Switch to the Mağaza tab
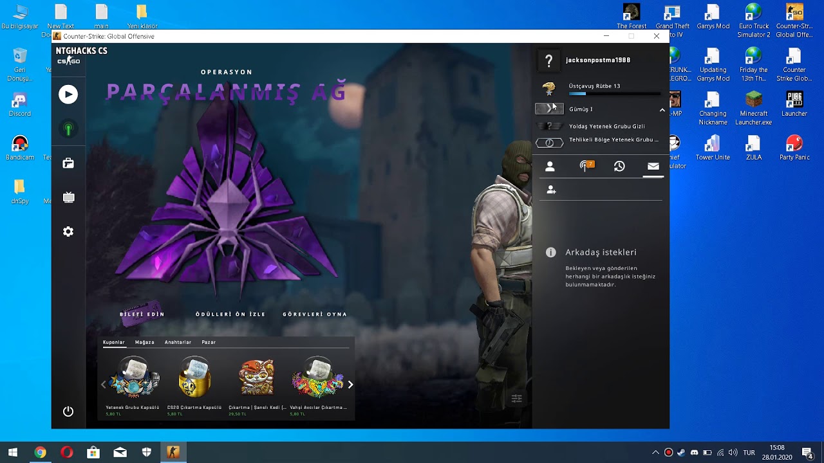 click(x=145, y=342)
